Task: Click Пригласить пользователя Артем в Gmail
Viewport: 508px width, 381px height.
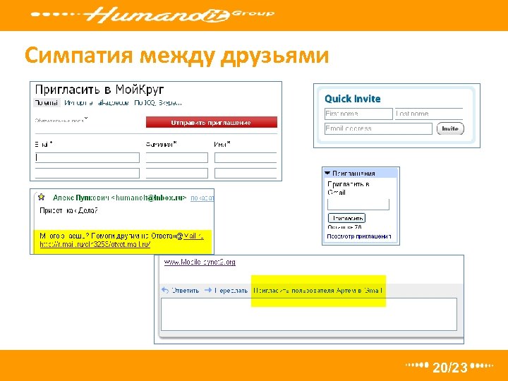Action: click(x=317, y=290)
